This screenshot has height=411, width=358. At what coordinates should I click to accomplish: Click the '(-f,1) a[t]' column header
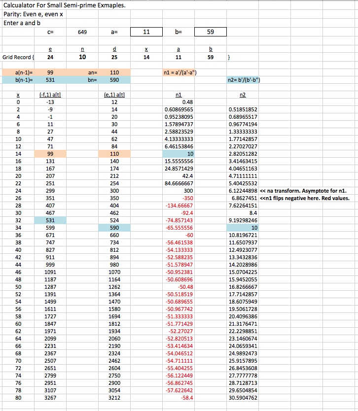[50, 95]
